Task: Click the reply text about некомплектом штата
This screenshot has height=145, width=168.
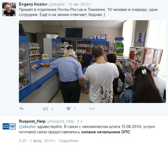Action: 87,129
